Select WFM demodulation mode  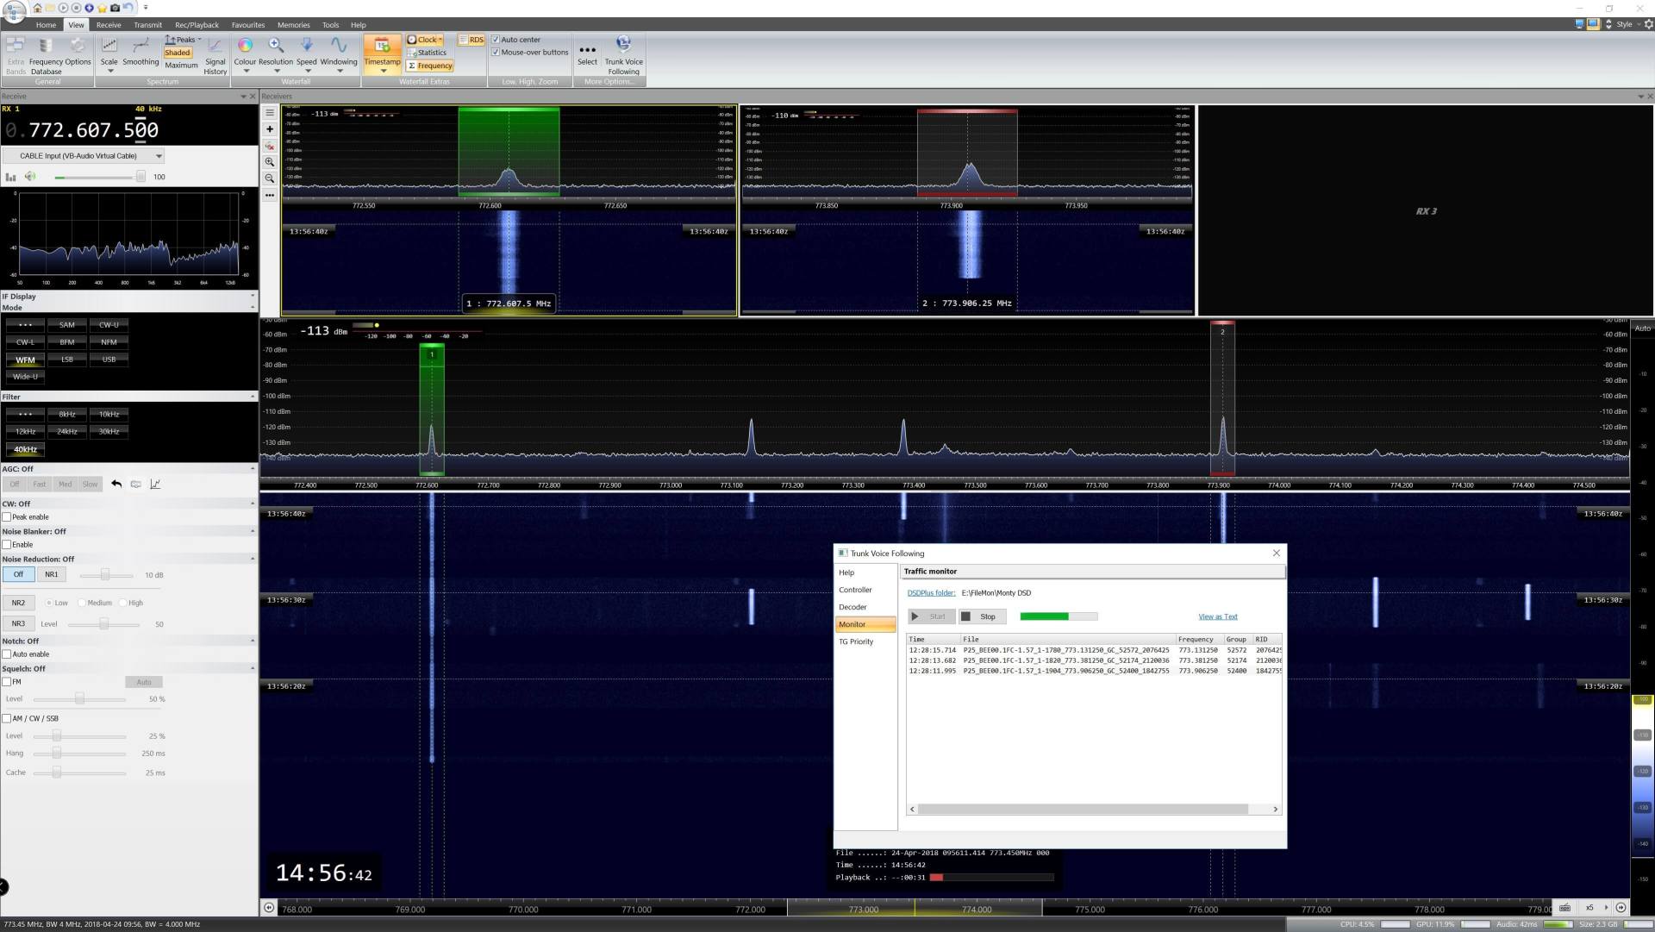25,360
